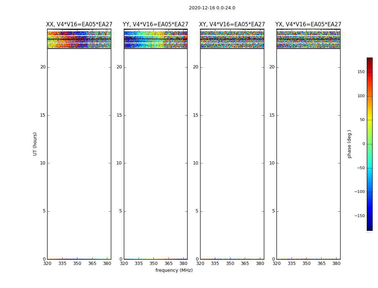The height and width of the screenshot is (288, 378).
Task: Click the "frequency (MHz)" axis label
Action: (x=174, y=270)
